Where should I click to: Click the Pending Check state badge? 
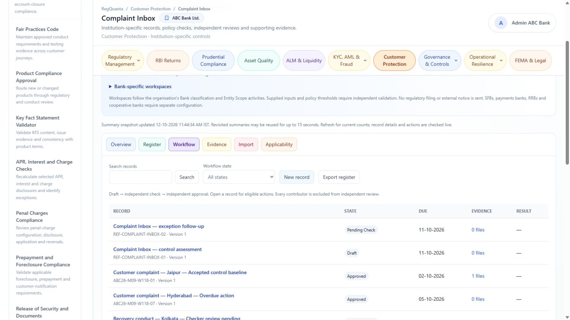pyautogui.click(x=361, y=230)
